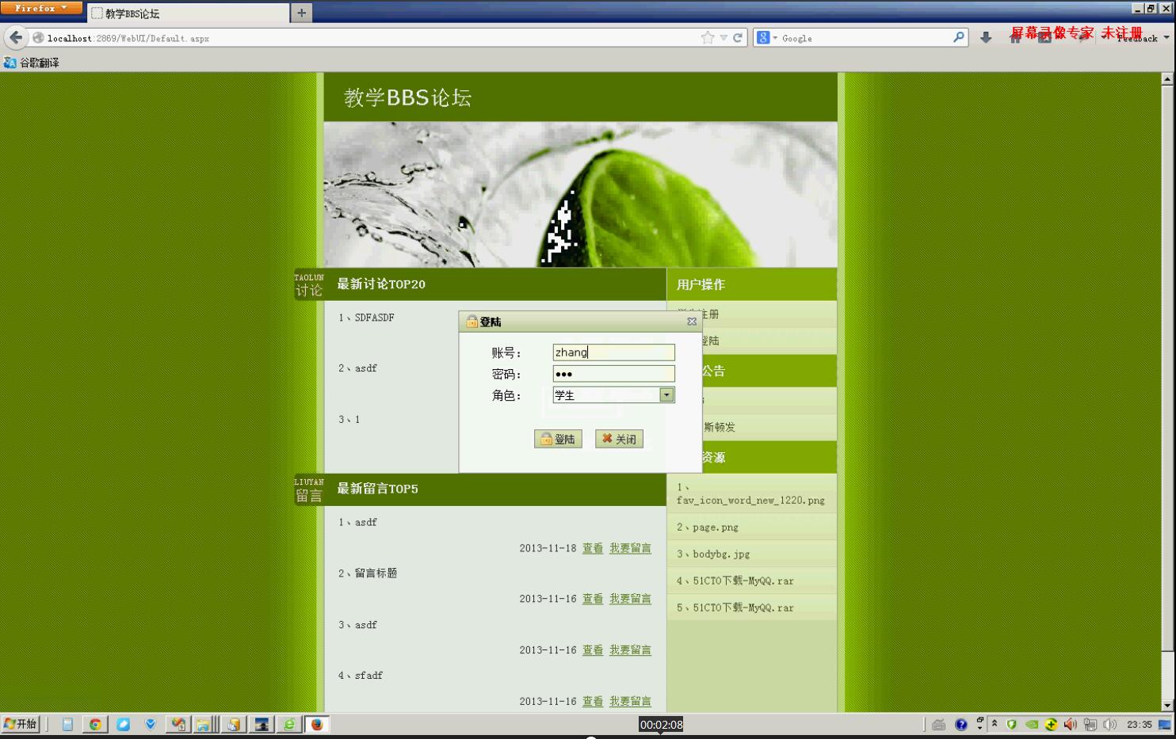Click 教学BBS论坛 site title
The image size is (1176, 739).
point(407,97)
